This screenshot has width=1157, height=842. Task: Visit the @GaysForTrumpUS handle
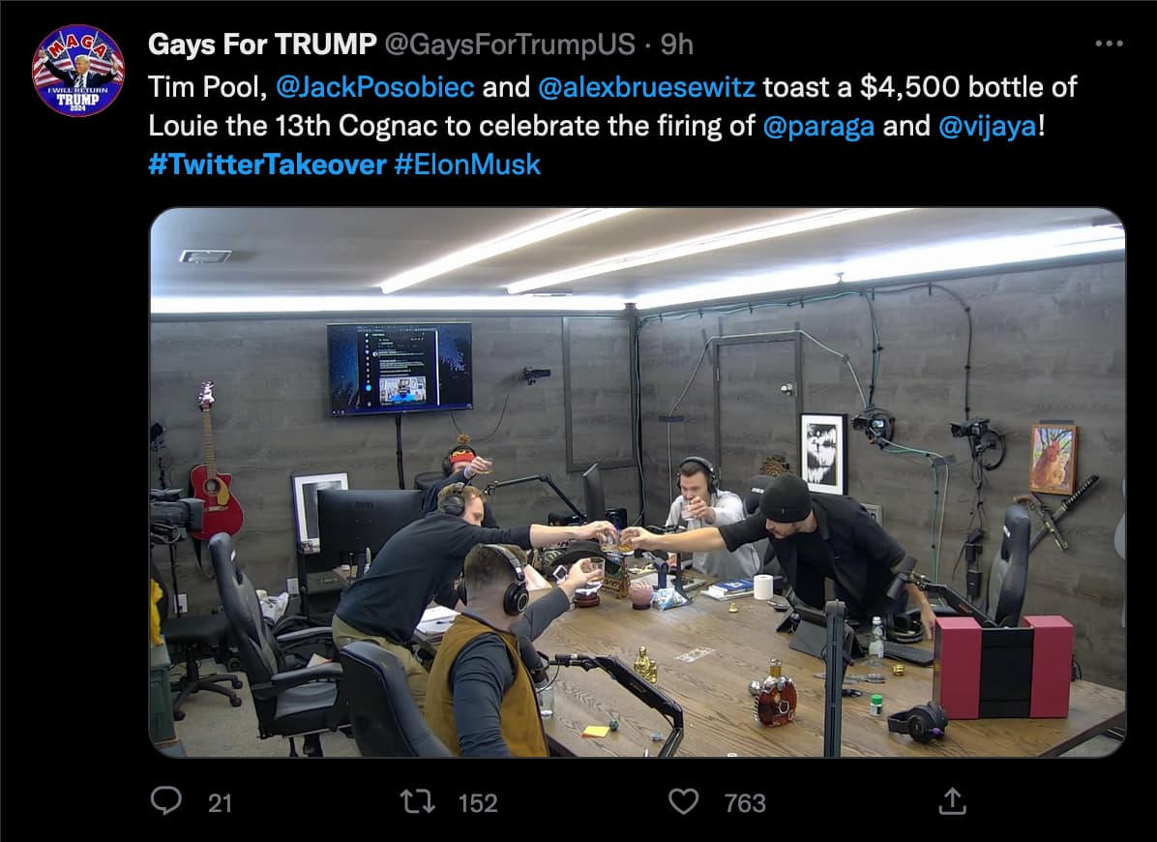click(x=510, y=45)
